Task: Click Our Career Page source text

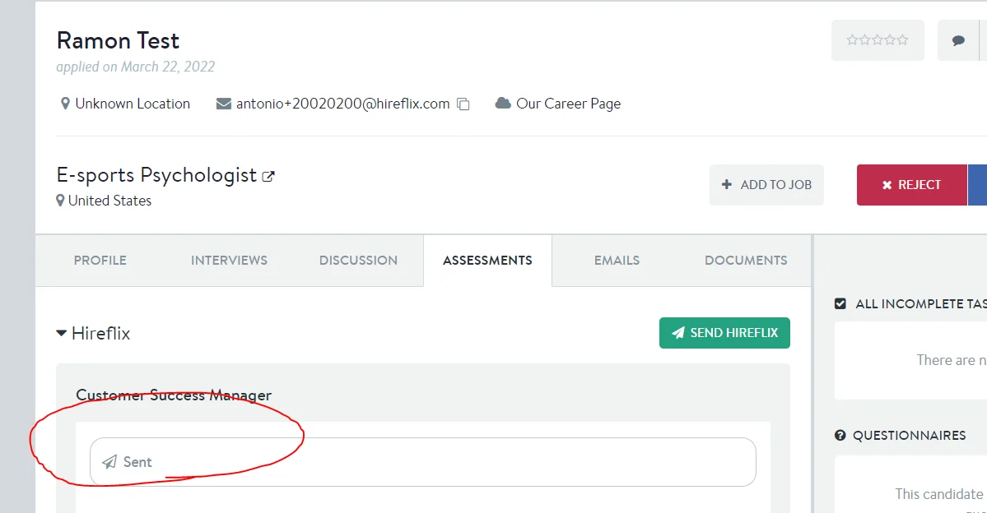Action: click(568, 104)
